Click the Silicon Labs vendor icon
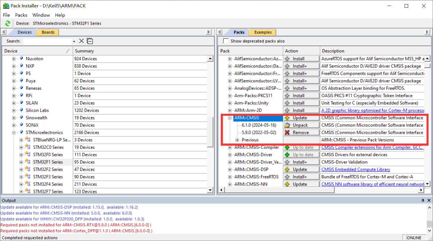433x241 pixels. coord(21,110)
